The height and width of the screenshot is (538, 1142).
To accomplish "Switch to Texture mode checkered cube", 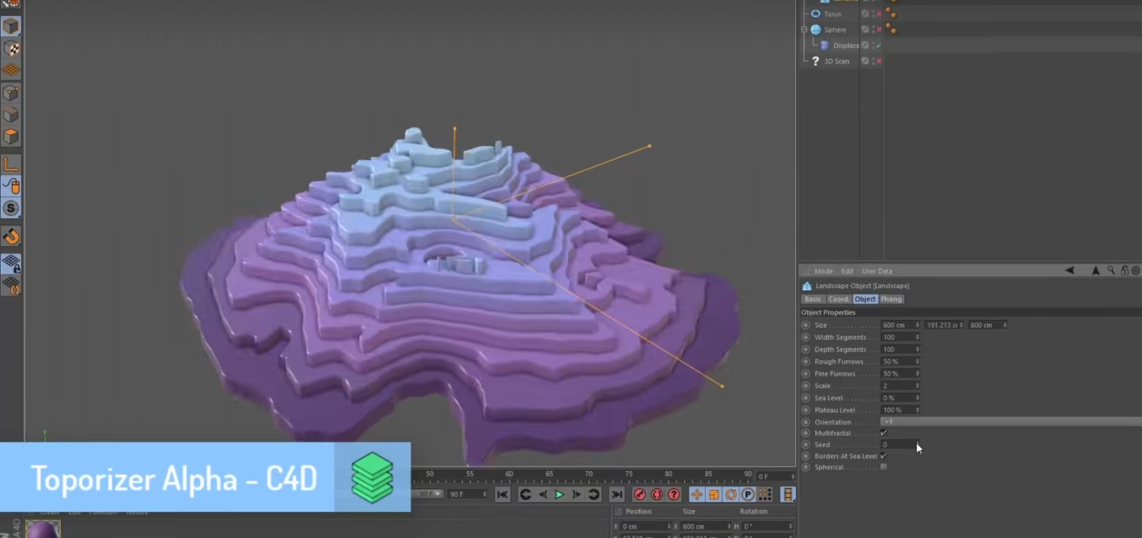I will coord(11,49).
